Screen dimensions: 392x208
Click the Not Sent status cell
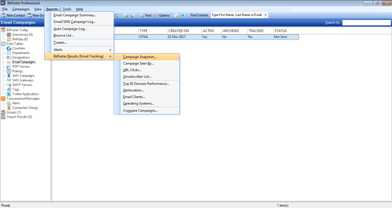point(280,37)
